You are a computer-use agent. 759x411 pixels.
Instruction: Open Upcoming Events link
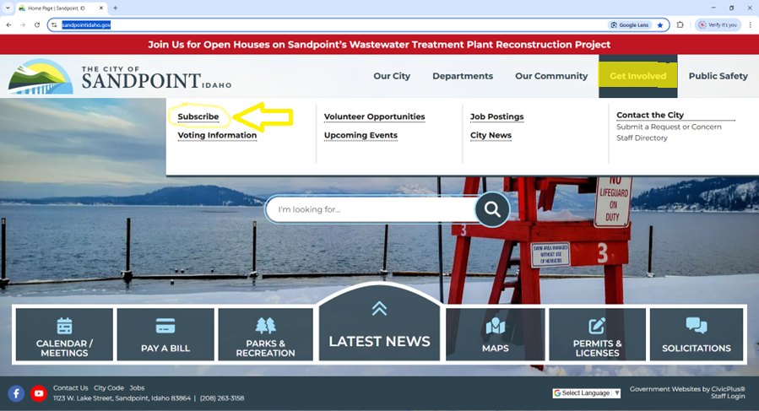tap(361, 135)
